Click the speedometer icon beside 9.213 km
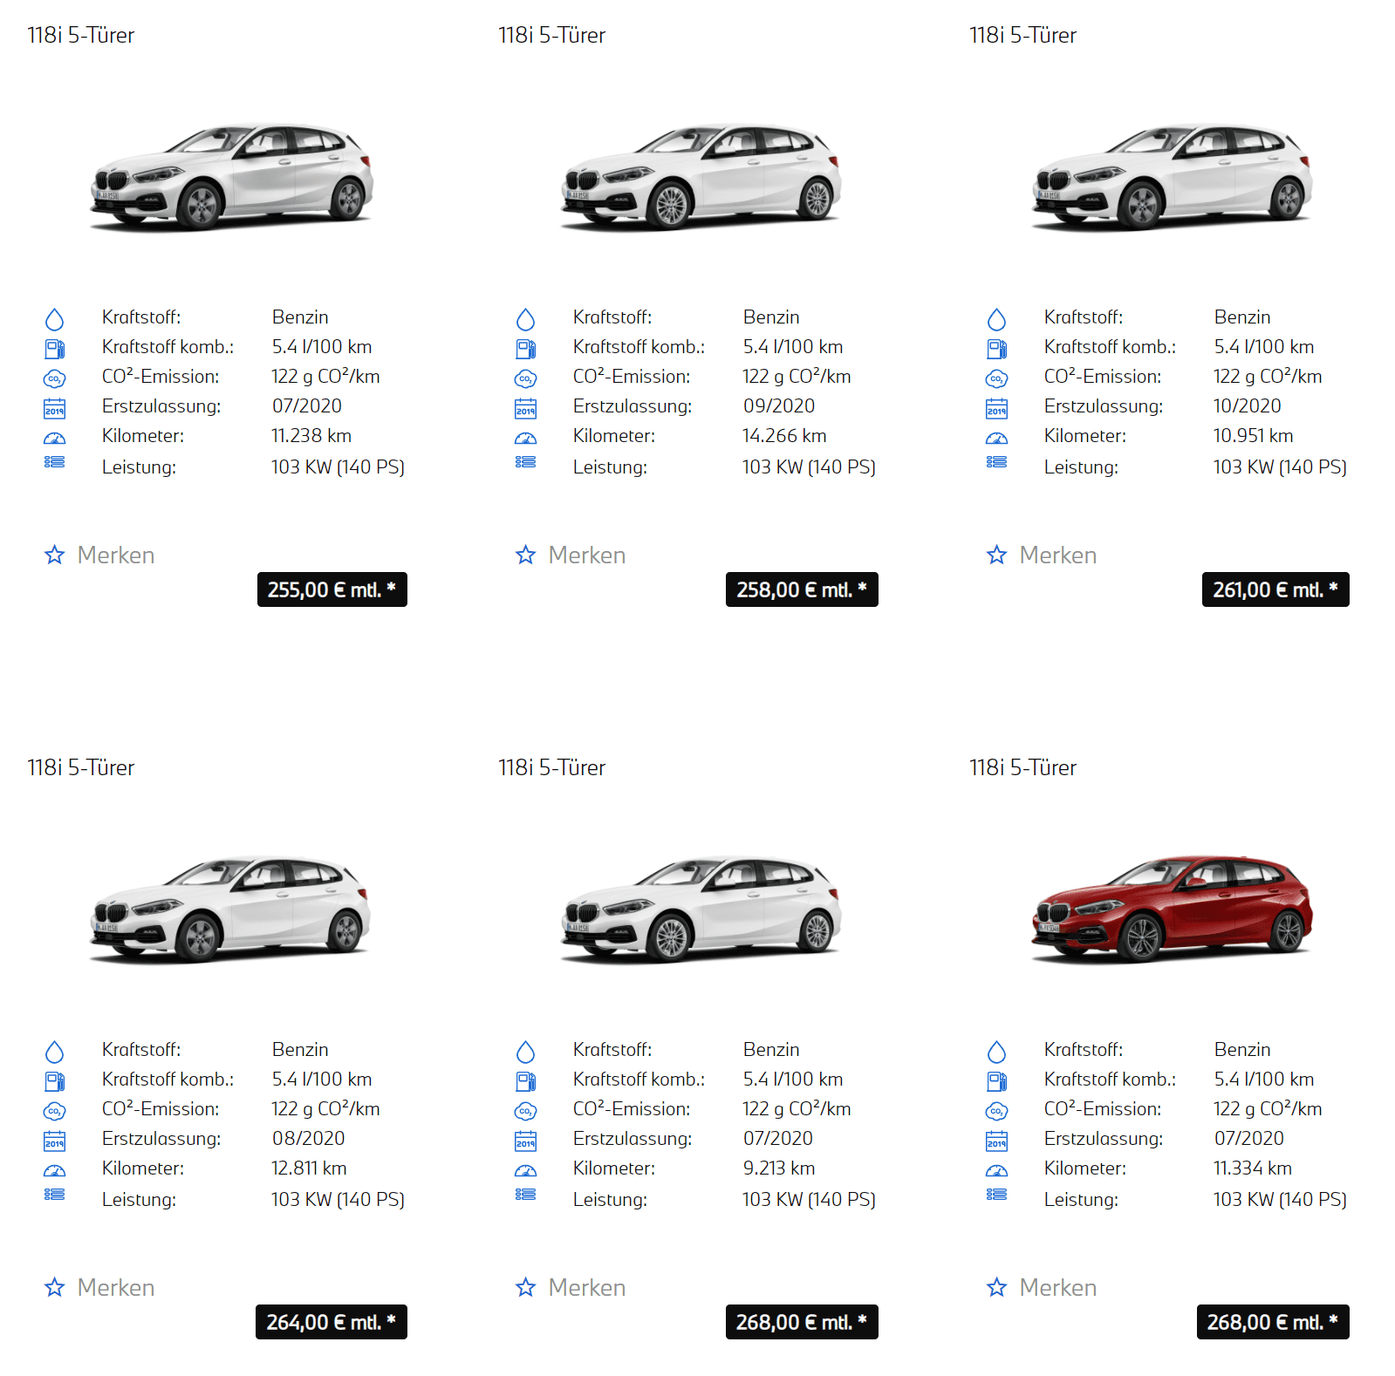This screenshot has width=1395, height=1376. [x=525, y=1170]
